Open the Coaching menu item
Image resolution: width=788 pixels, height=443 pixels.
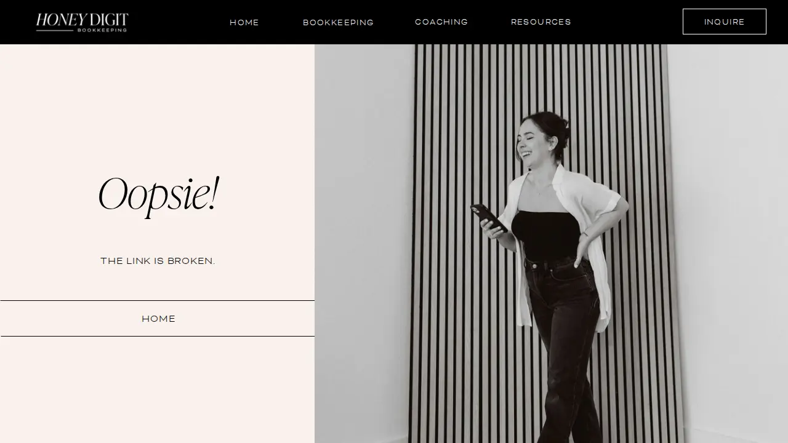(441, 22)
